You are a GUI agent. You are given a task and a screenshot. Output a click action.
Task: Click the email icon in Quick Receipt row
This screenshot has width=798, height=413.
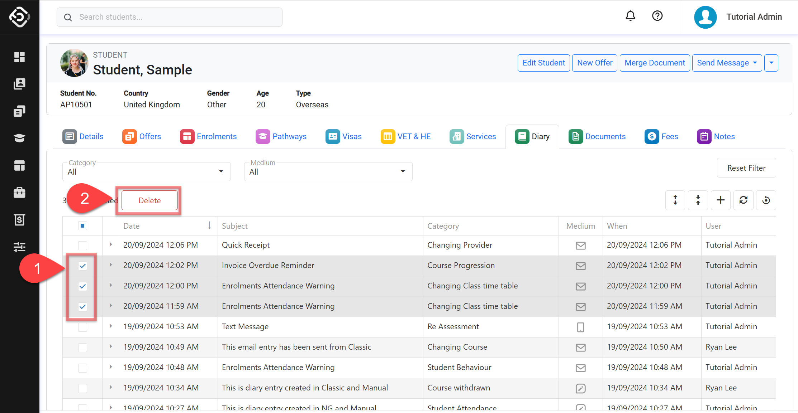(x=581, y=246)
